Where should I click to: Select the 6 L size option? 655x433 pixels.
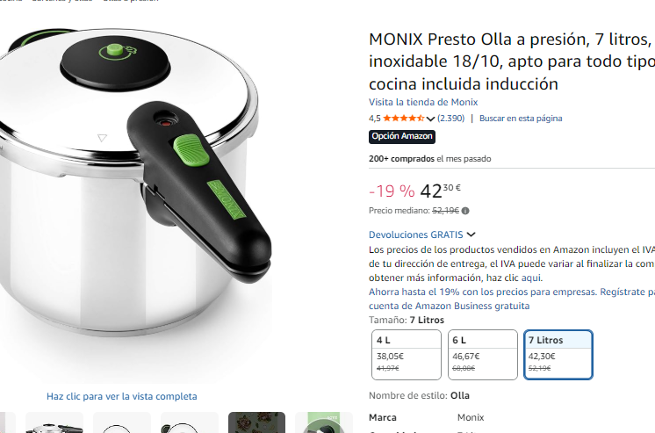point(483,355)
